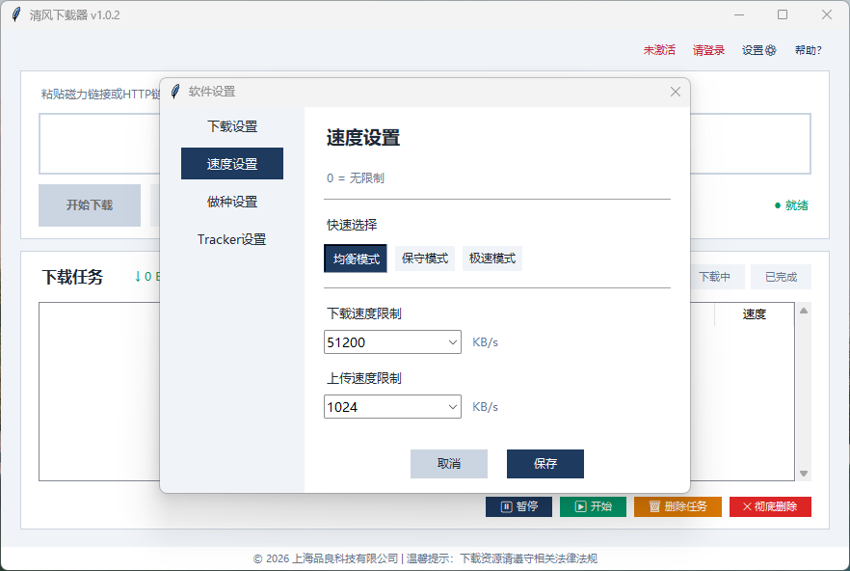
Task: Click the 清风下载器 feather app icon
Action: 16,14
